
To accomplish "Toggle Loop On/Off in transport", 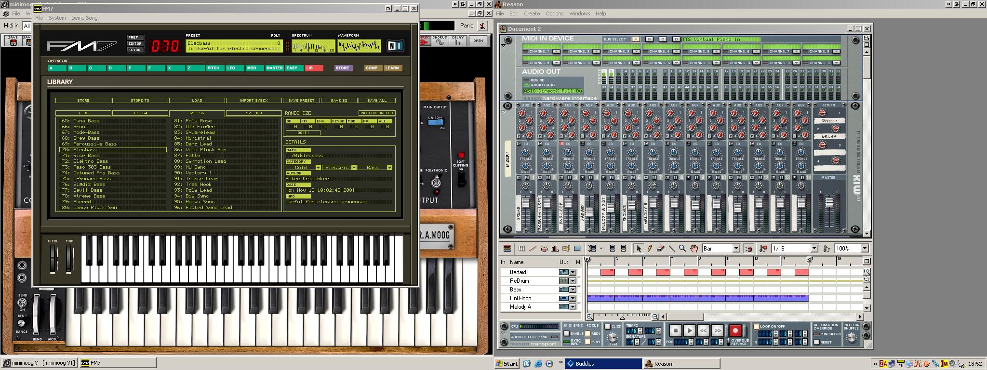I will (x=756, y=327).
